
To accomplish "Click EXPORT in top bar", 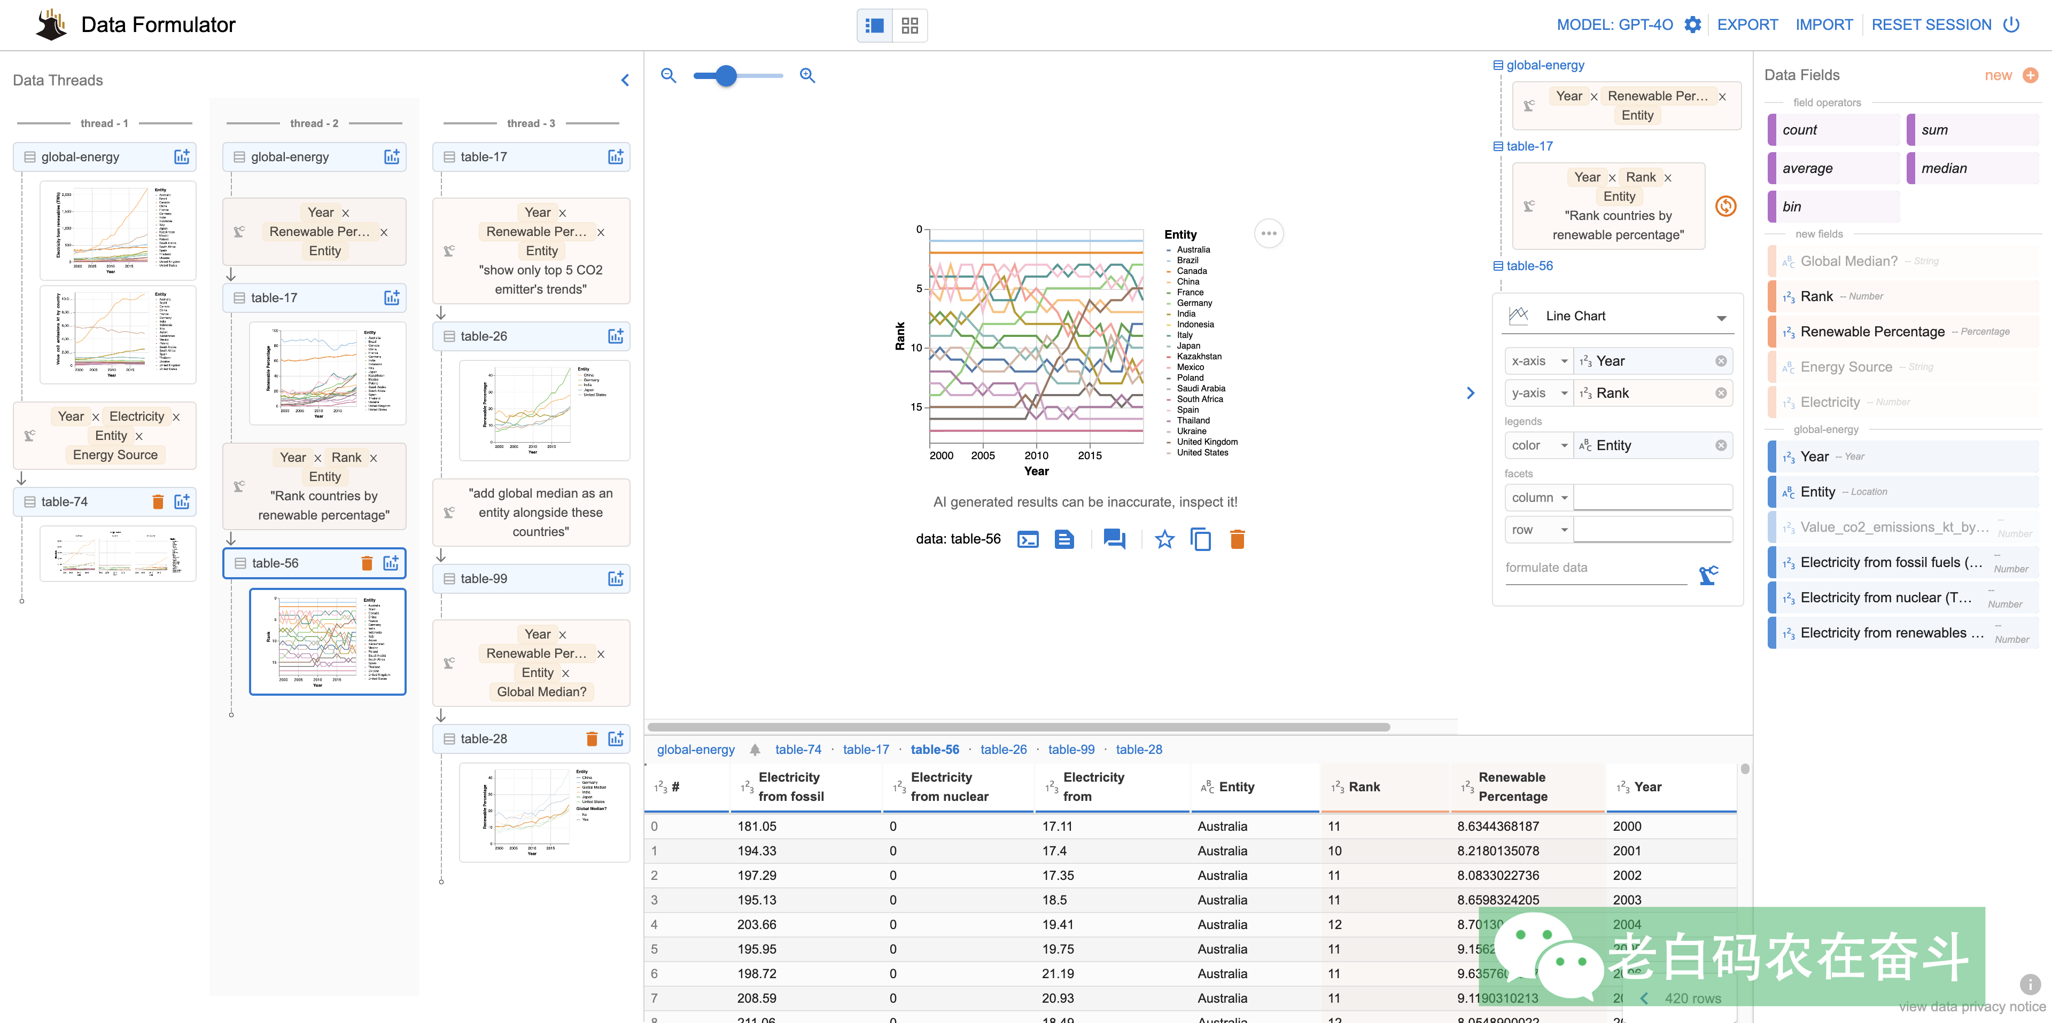I will [1747, 25].
